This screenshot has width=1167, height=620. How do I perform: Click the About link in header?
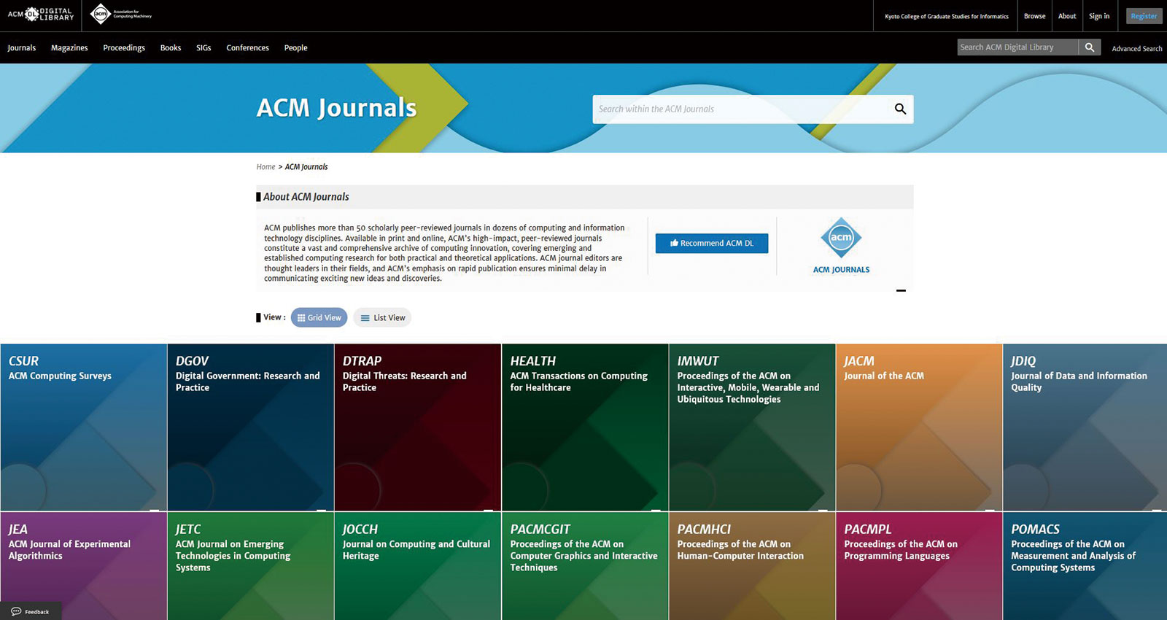click(1067, 16)
